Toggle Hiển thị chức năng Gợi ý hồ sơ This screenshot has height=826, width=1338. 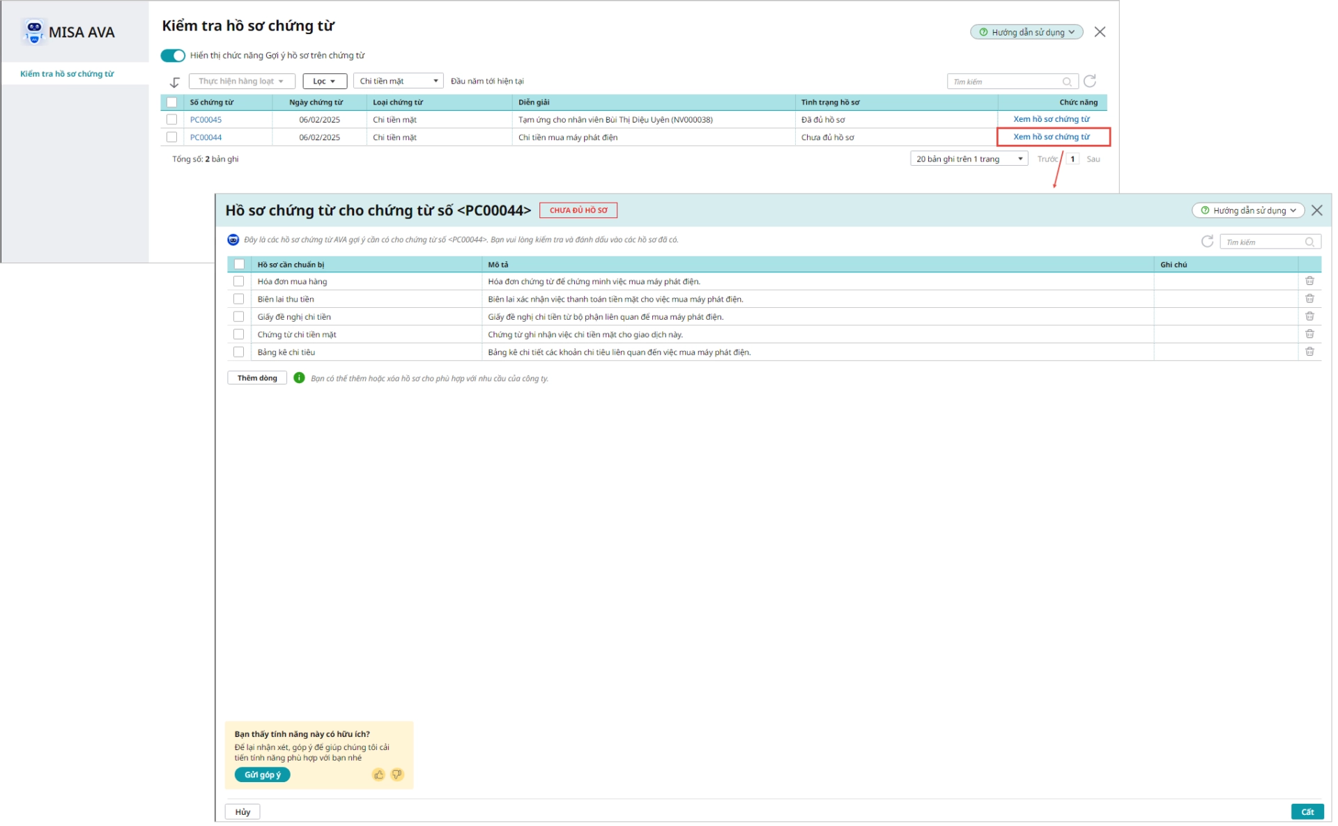pos(173,55)
